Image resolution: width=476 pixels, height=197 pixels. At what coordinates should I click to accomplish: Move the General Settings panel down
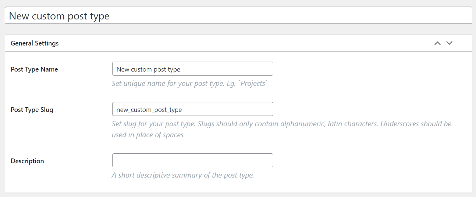449,43
